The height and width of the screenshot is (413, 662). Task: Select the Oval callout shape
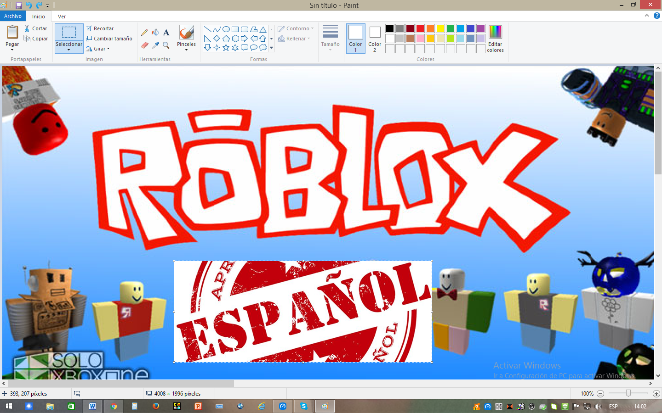[253, 47]
